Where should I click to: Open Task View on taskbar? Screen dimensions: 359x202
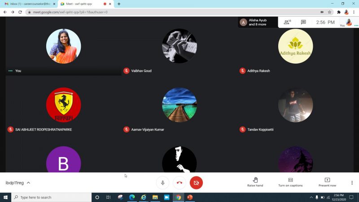(x=108, y=197)
